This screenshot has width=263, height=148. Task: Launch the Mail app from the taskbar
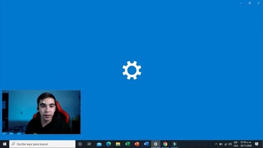click(99, 144)
